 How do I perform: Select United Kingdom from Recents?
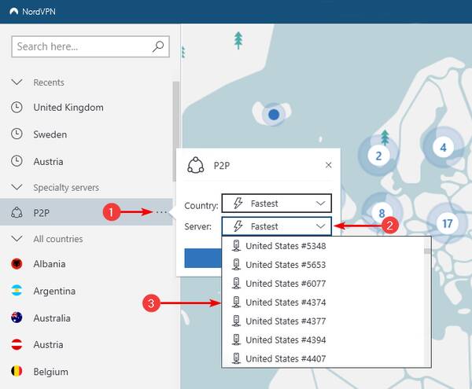(68, 108)
